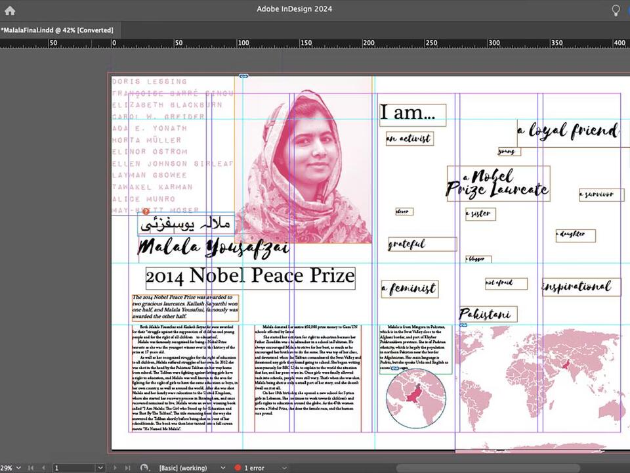Open the preflight menu chevron beside 1 error
This screenshot has width=630, height=473.
click(x=283, y=468)
